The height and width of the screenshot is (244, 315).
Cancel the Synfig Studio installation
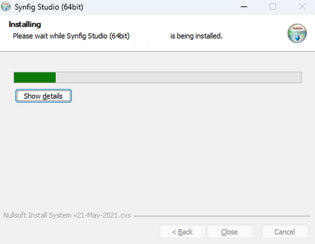coord(285,232)
